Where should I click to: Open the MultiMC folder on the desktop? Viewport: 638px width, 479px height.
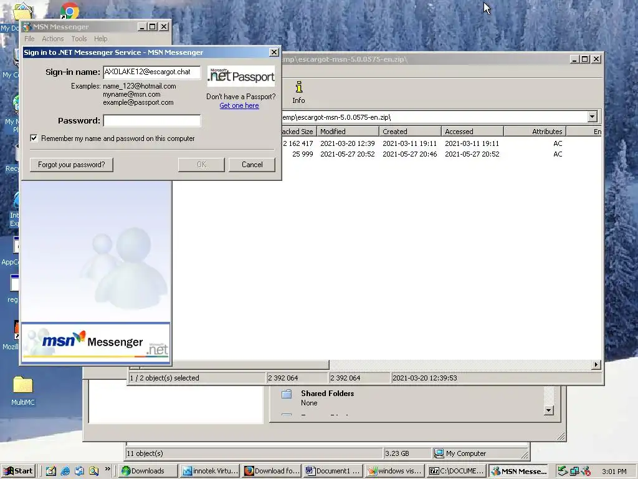pos(23,385)
